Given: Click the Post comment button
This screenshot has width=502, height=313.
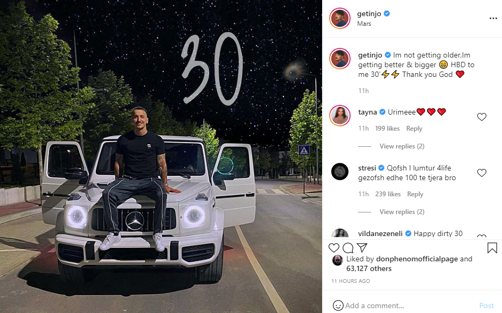Looking at the screenshot, I should click(x=486, y=305).
